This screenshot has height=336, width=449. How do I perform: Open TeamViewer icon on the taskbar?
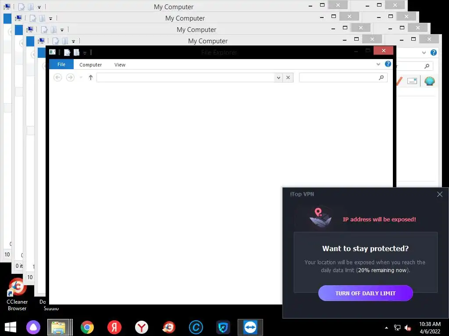(x=250, y=327)
